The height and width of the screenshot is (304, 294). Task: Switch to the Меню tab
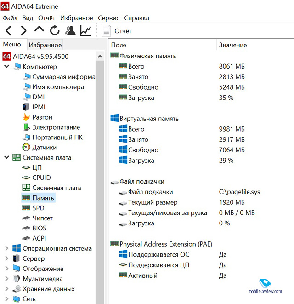tap(12, 45)
